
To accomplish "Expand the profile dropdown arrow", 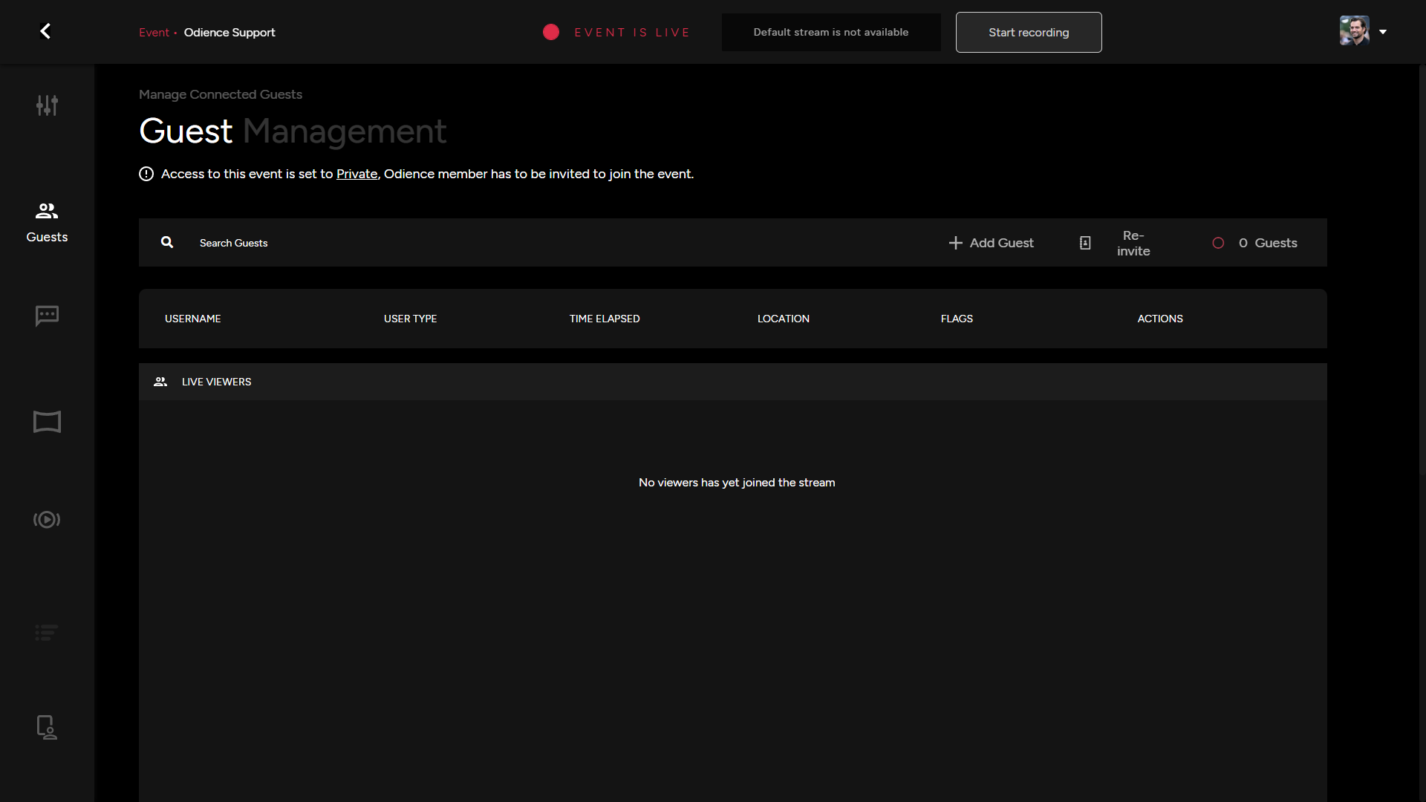I will (x=1383, y=32).
